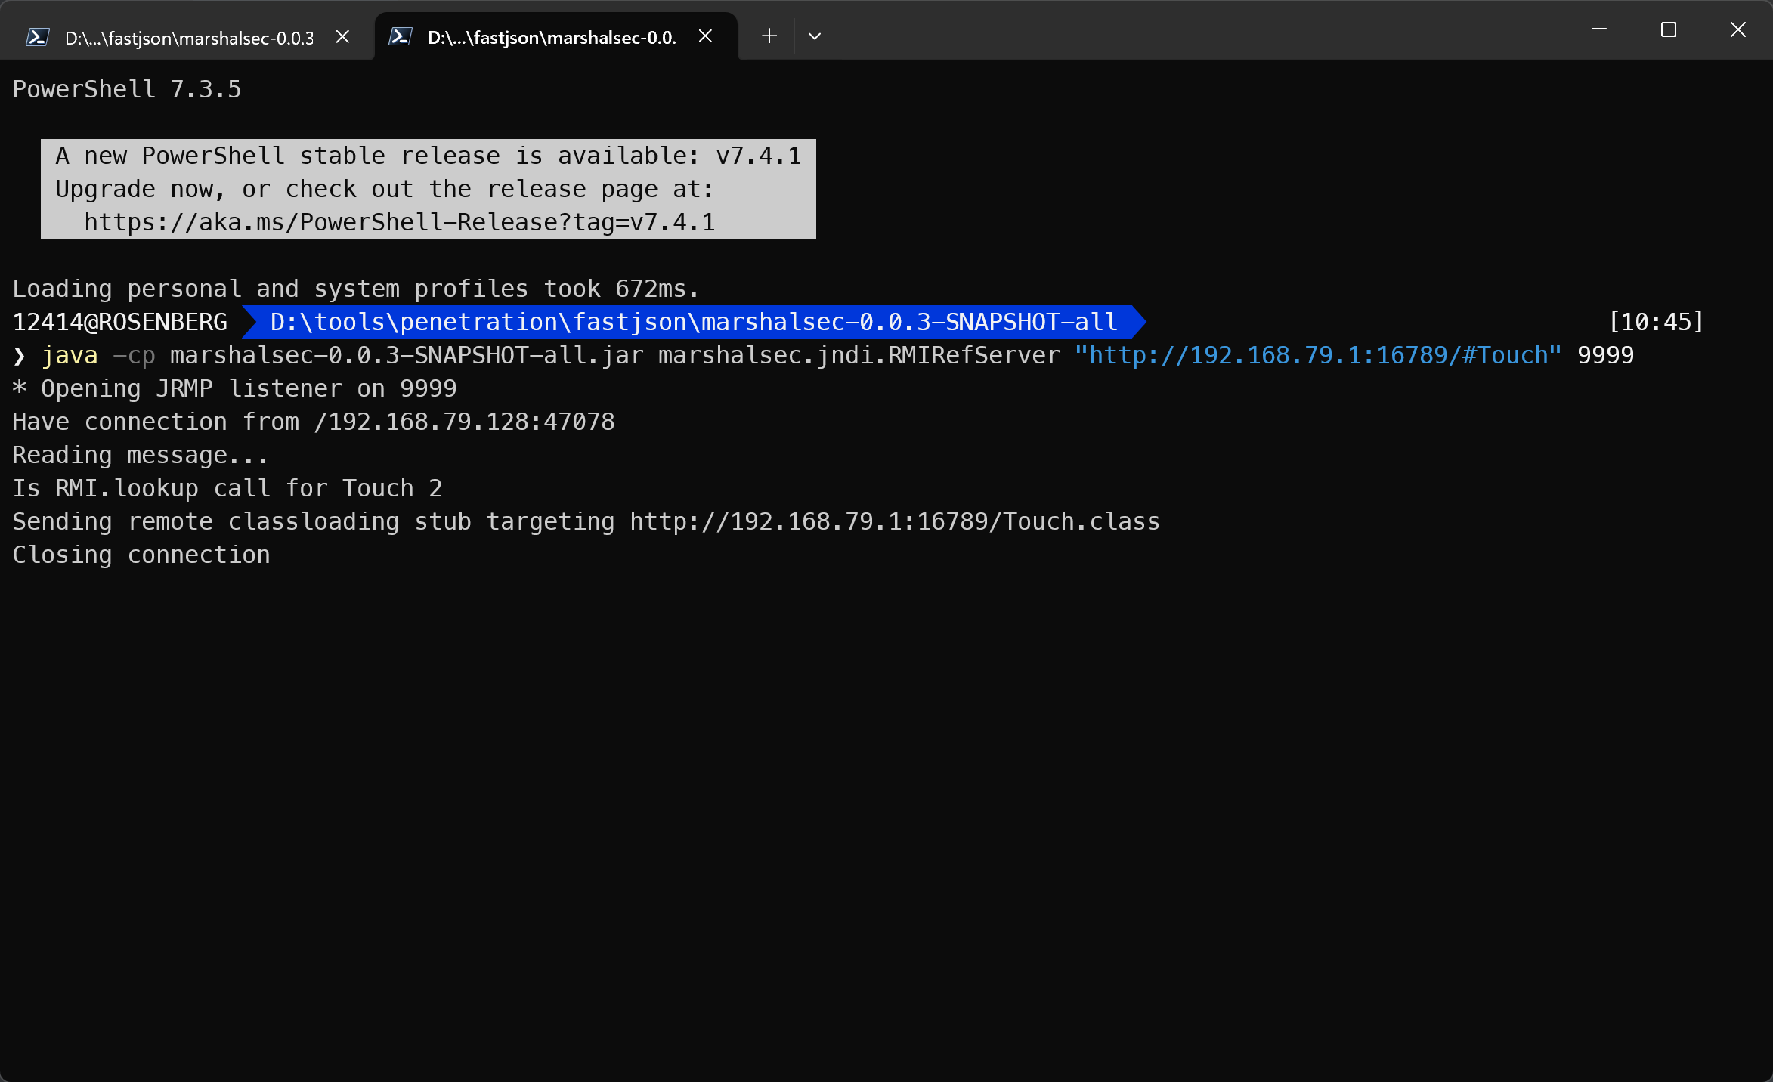Click PowerShell icon on first tab
Image resolution: width=1773 pixels, height=1082 pixels.
37,37
